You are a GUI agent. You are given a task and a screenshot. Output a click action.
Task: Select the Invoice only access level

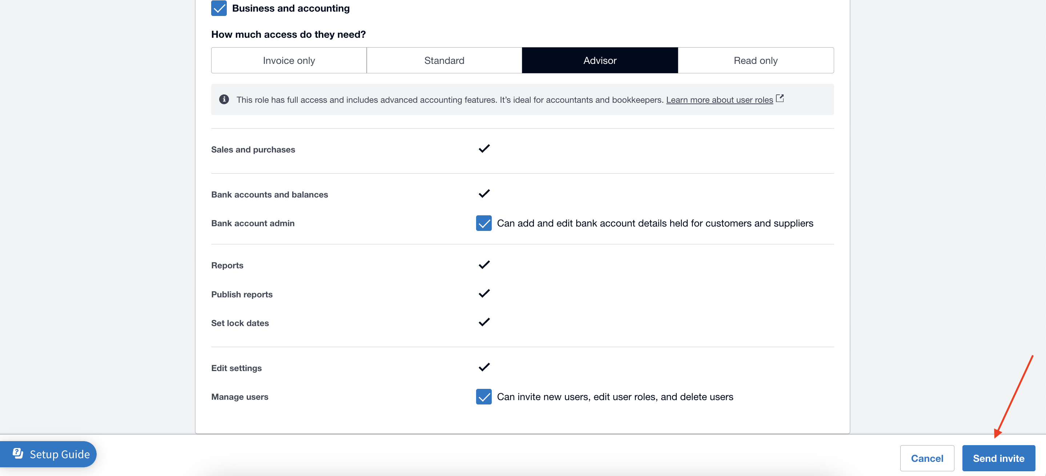[x=288, y=60]
